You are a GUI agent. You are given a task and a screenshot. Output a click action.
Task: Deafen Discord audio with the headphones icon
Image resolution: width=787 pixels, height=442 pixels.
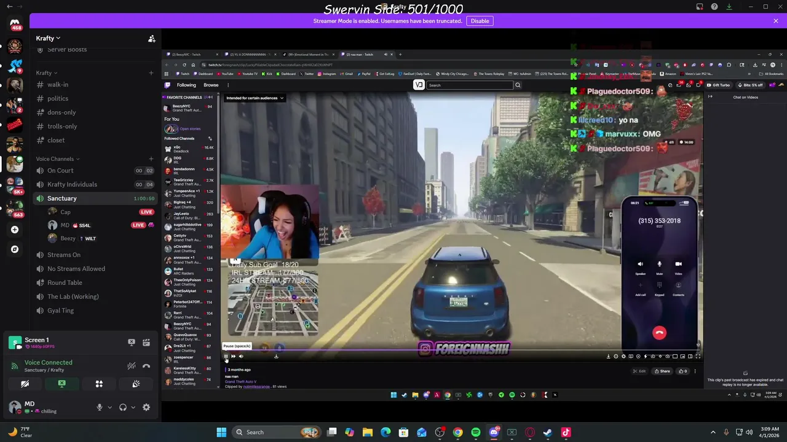click(123, 407)
